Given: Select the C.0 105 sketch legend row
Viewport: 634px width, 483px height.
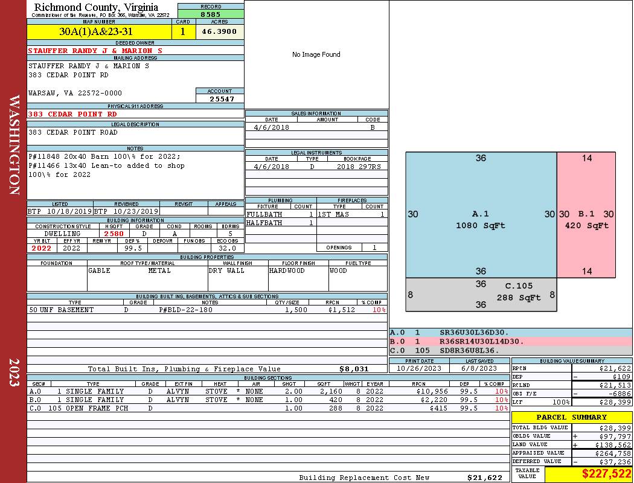Looking at the screenshot, I should pos(510,350).
